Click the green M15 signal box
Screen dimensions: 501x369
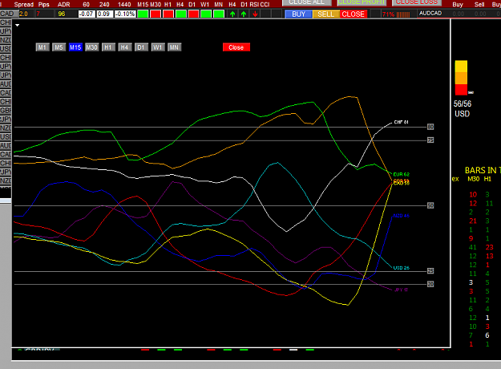tap(143, 14)
